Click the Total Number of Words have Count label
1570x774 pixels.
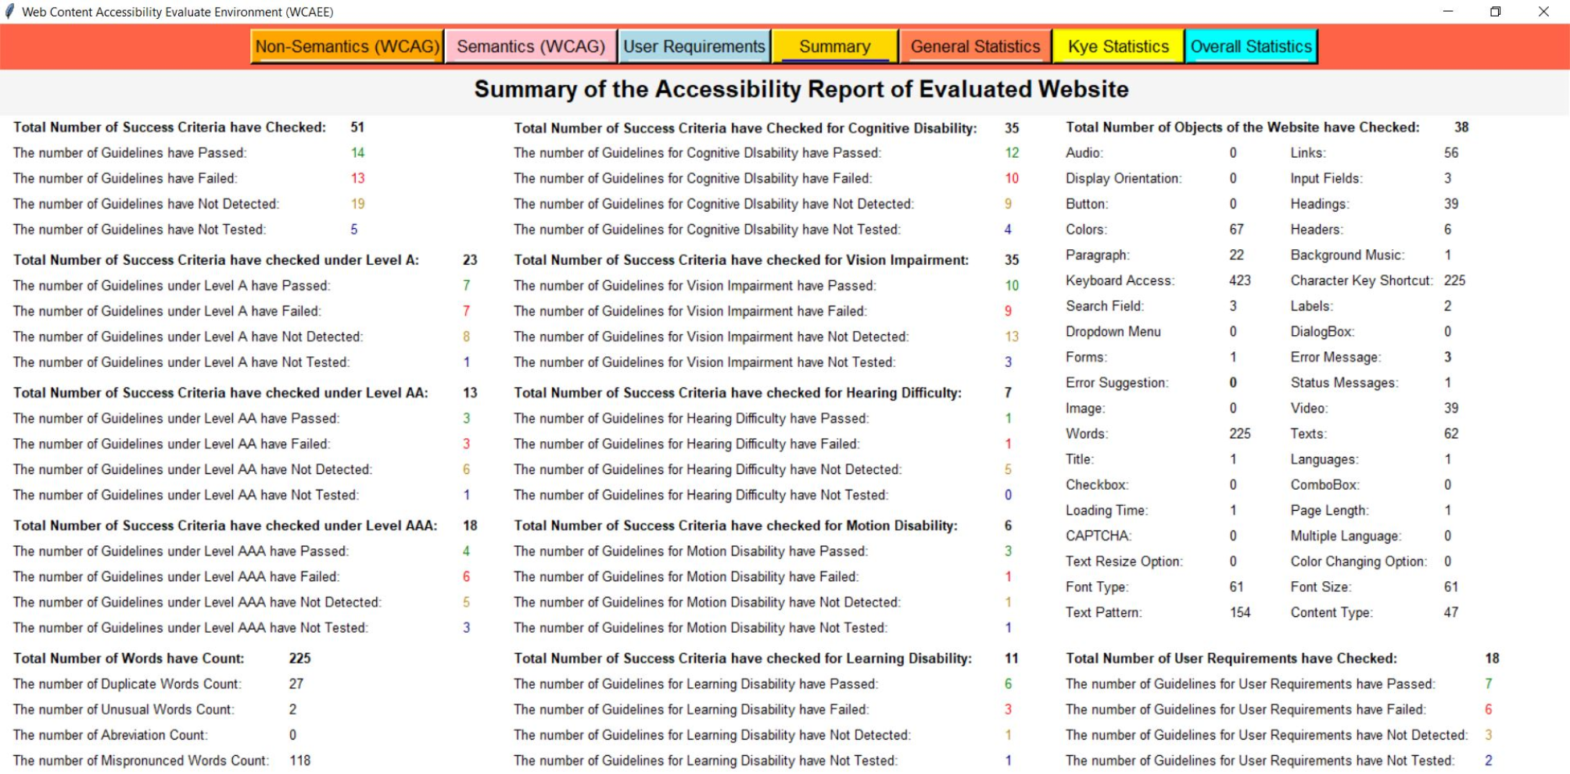point(128,658)
